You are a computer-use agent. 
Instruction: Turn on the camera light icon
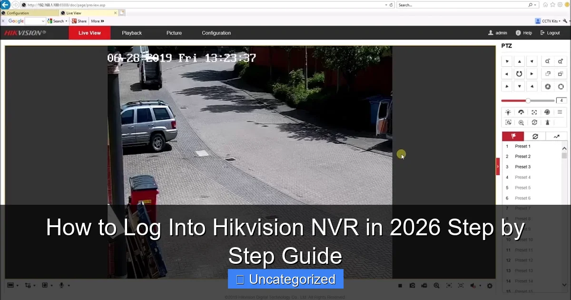[x=508, y=112]
